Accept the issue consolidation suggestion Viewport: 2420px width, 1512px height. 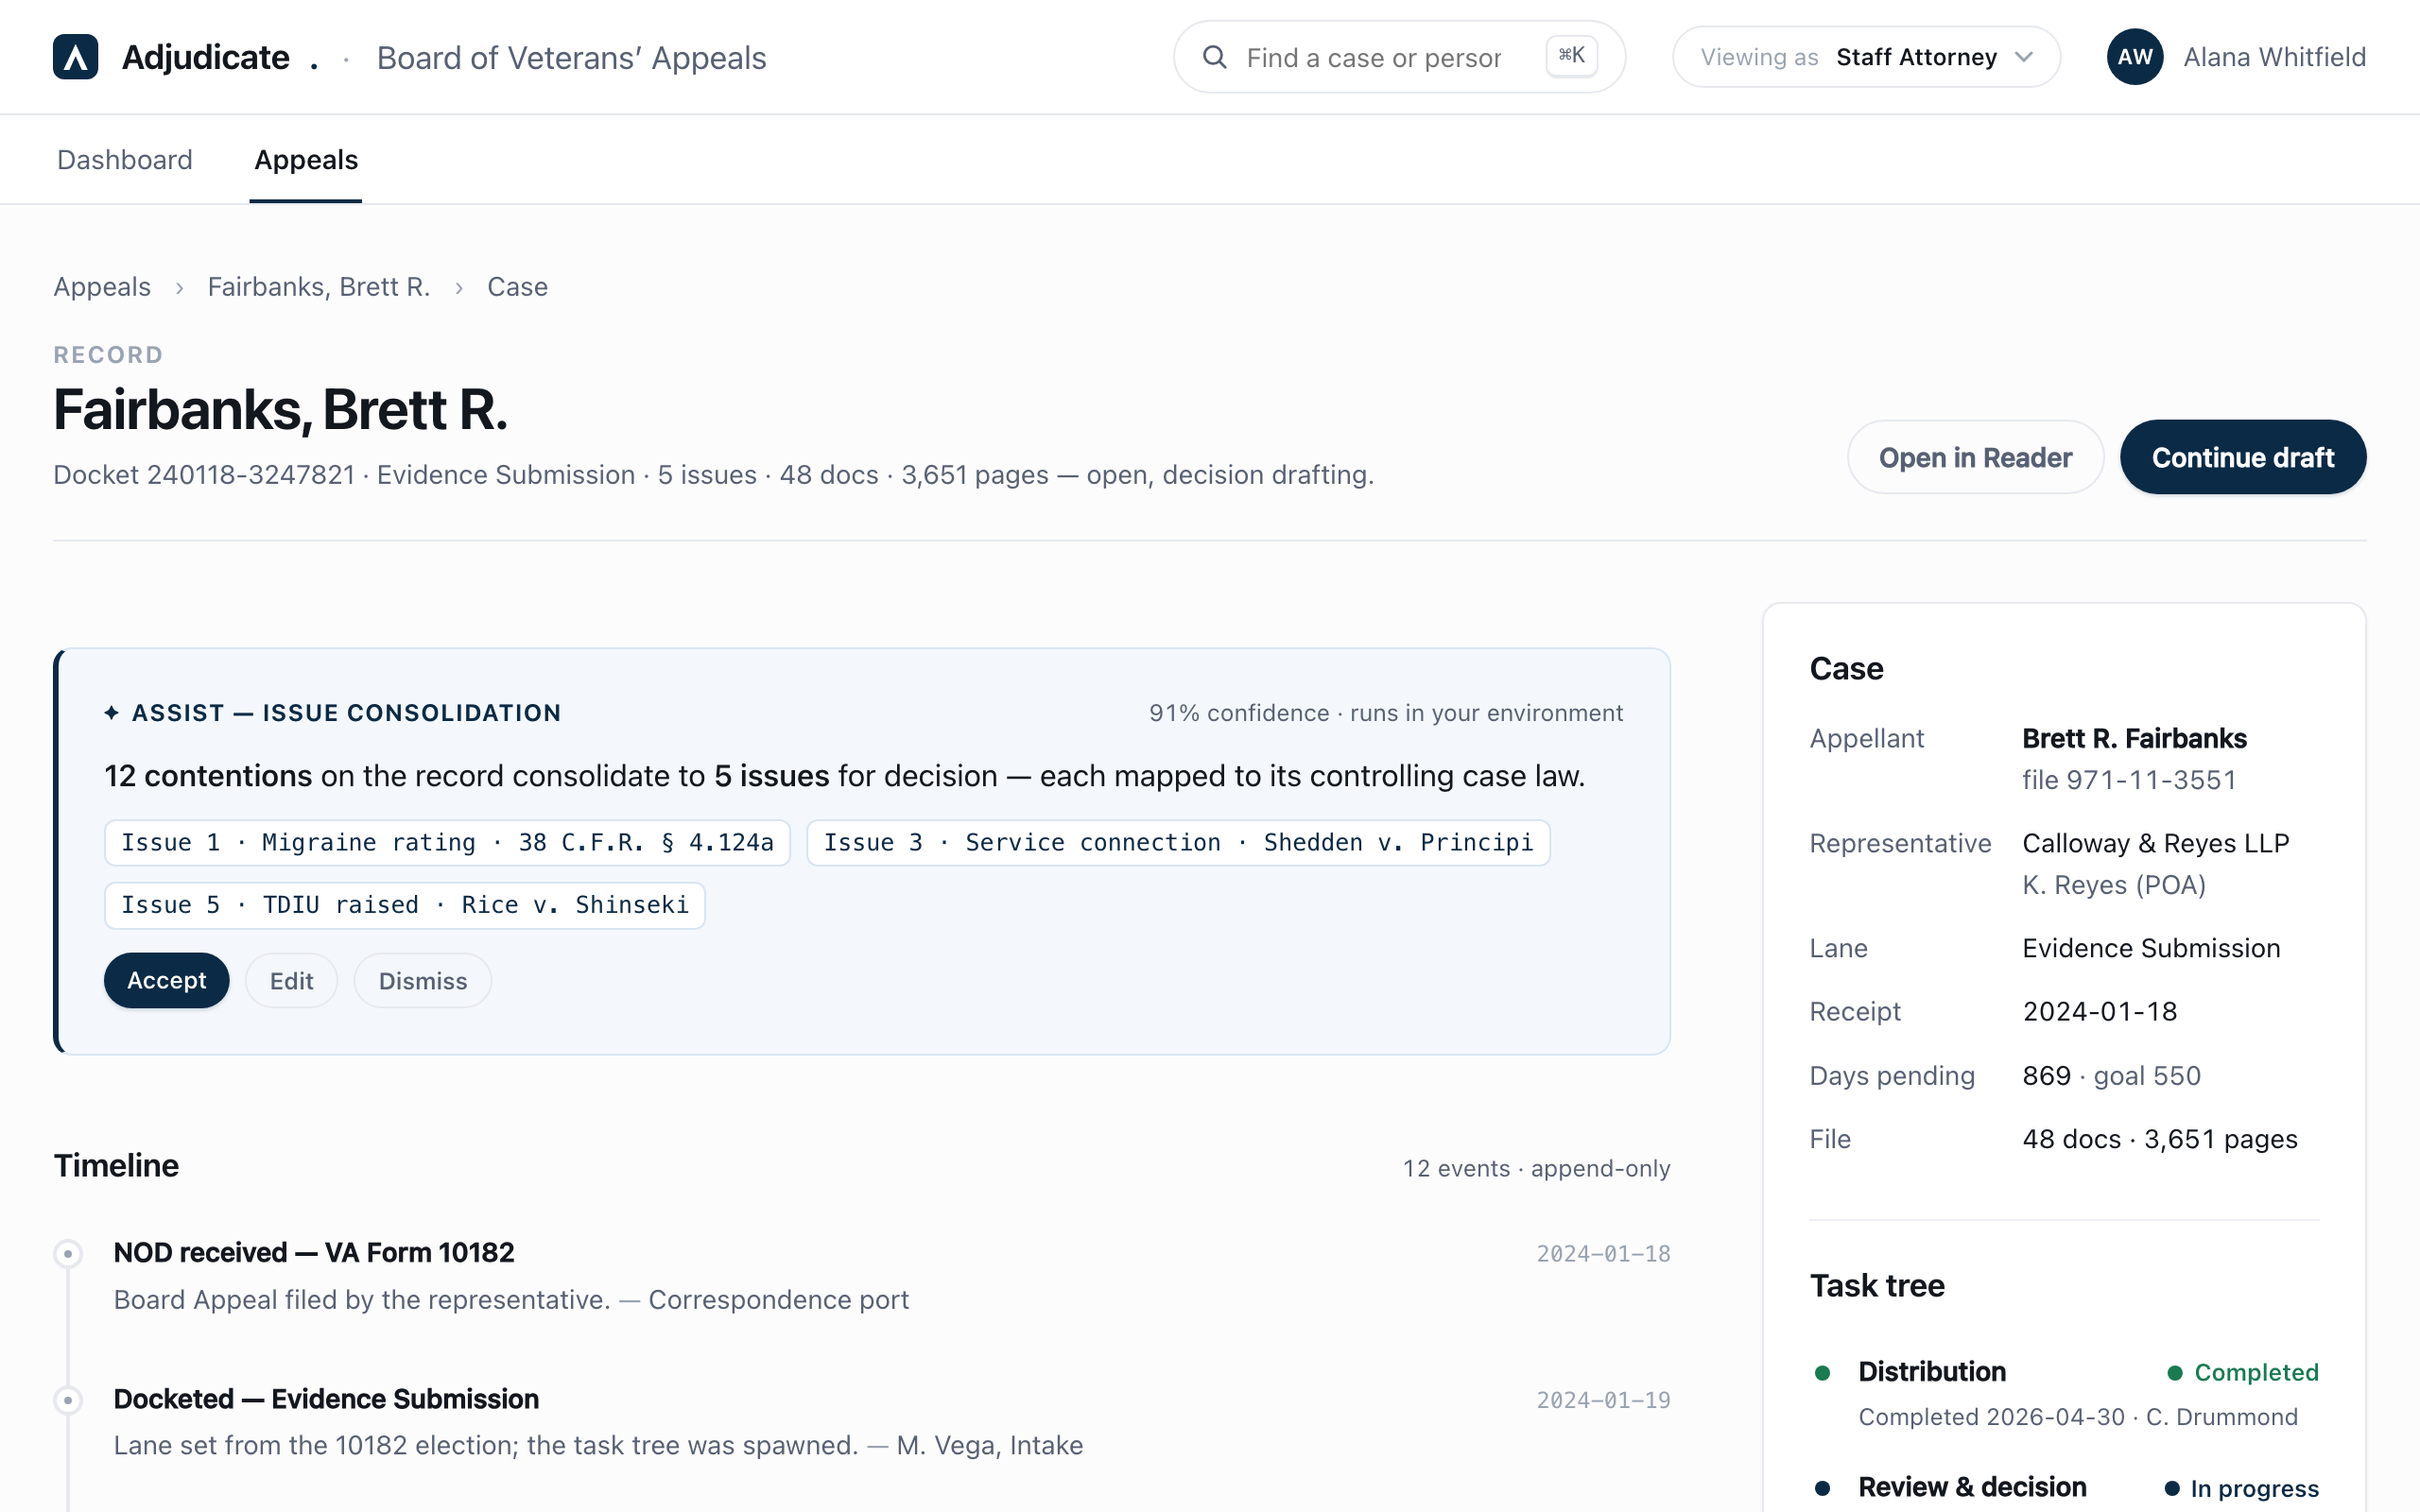pyautogui.click(x=166, y=980)
